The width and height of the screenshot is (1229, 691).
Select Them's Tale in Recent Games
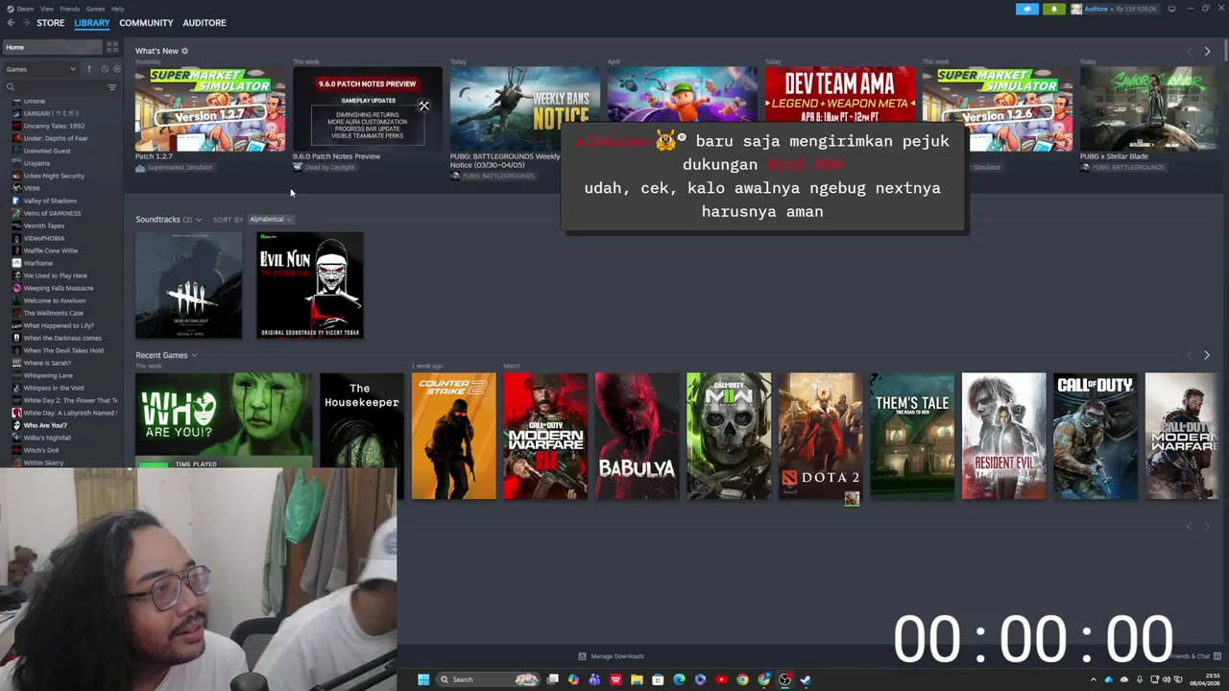[x=912, y=436]
